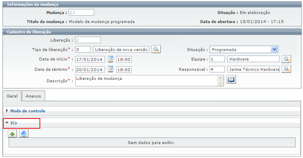Open Equipe search magnifier

click(286, 59)
